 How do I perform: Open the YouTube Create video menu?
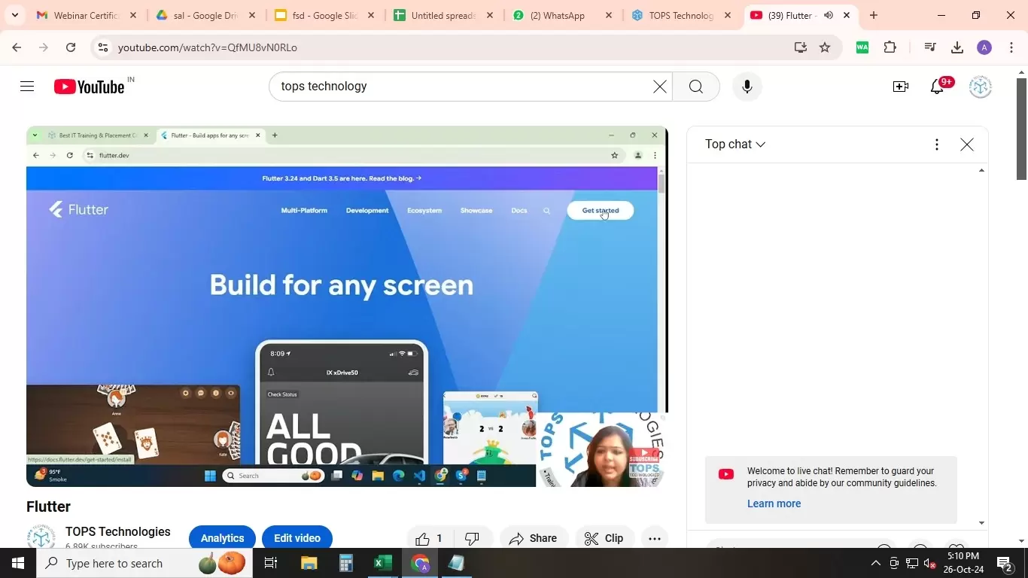(x=901, y=87)
